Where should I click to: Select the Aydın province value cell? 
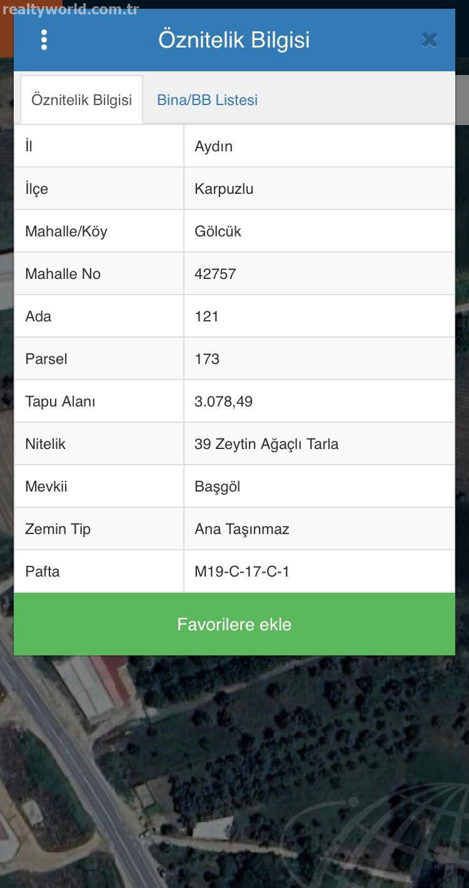point(320,146)
